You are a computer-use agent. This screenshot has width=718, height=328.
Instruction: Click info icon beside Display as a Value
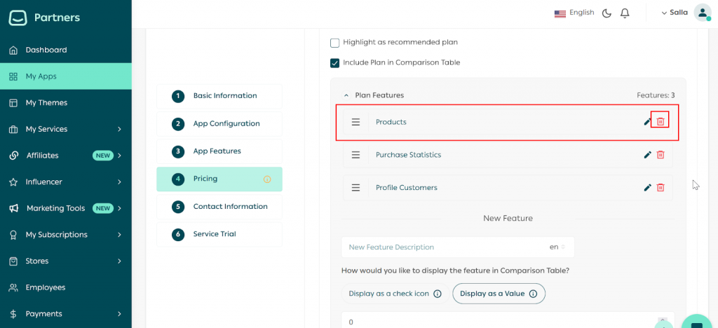point(533,294)
